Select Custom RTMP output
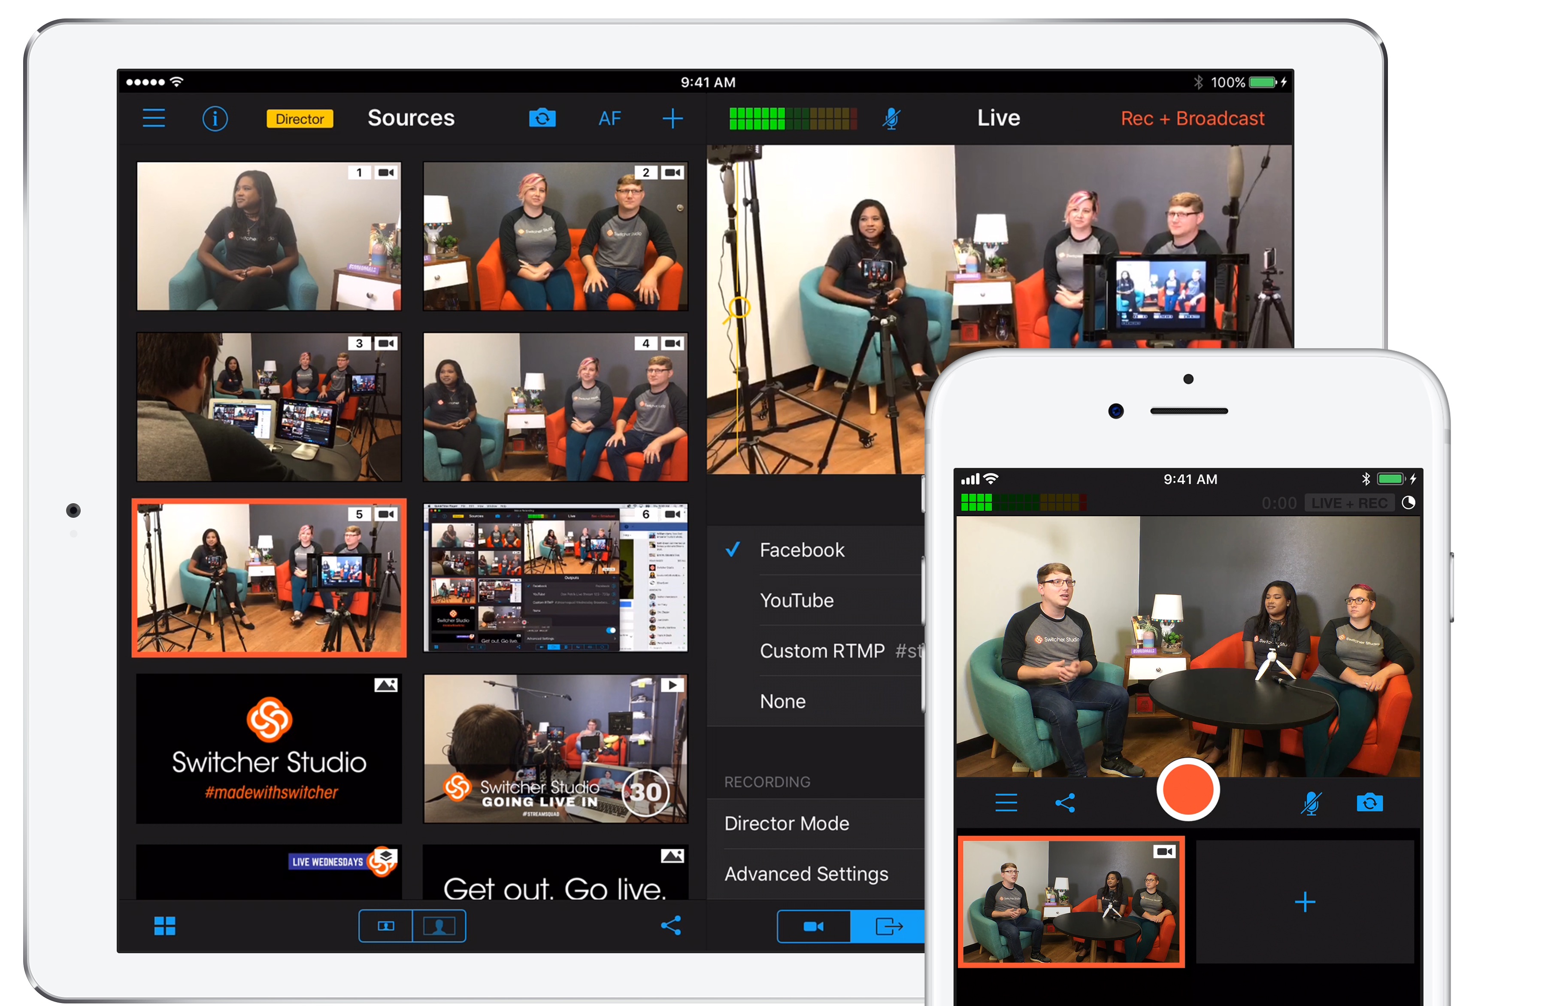This screenshot has width=1545, height=1006. click(822, 651)
